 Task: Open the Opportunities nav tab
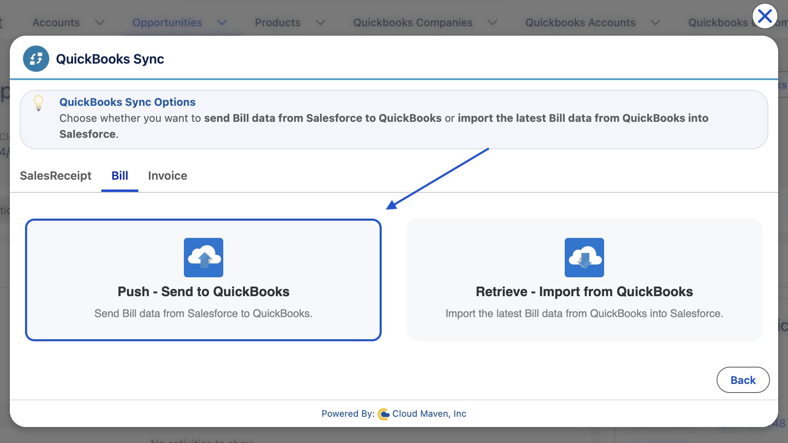click(167, 23)
